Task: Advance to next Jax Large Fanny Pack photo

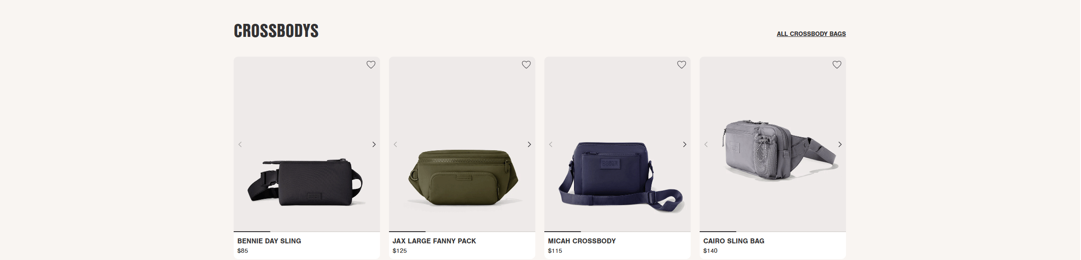Action: click(529, 144)
